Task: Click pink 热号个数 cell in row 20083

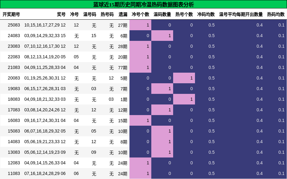Action: click(x=184, y=78)
